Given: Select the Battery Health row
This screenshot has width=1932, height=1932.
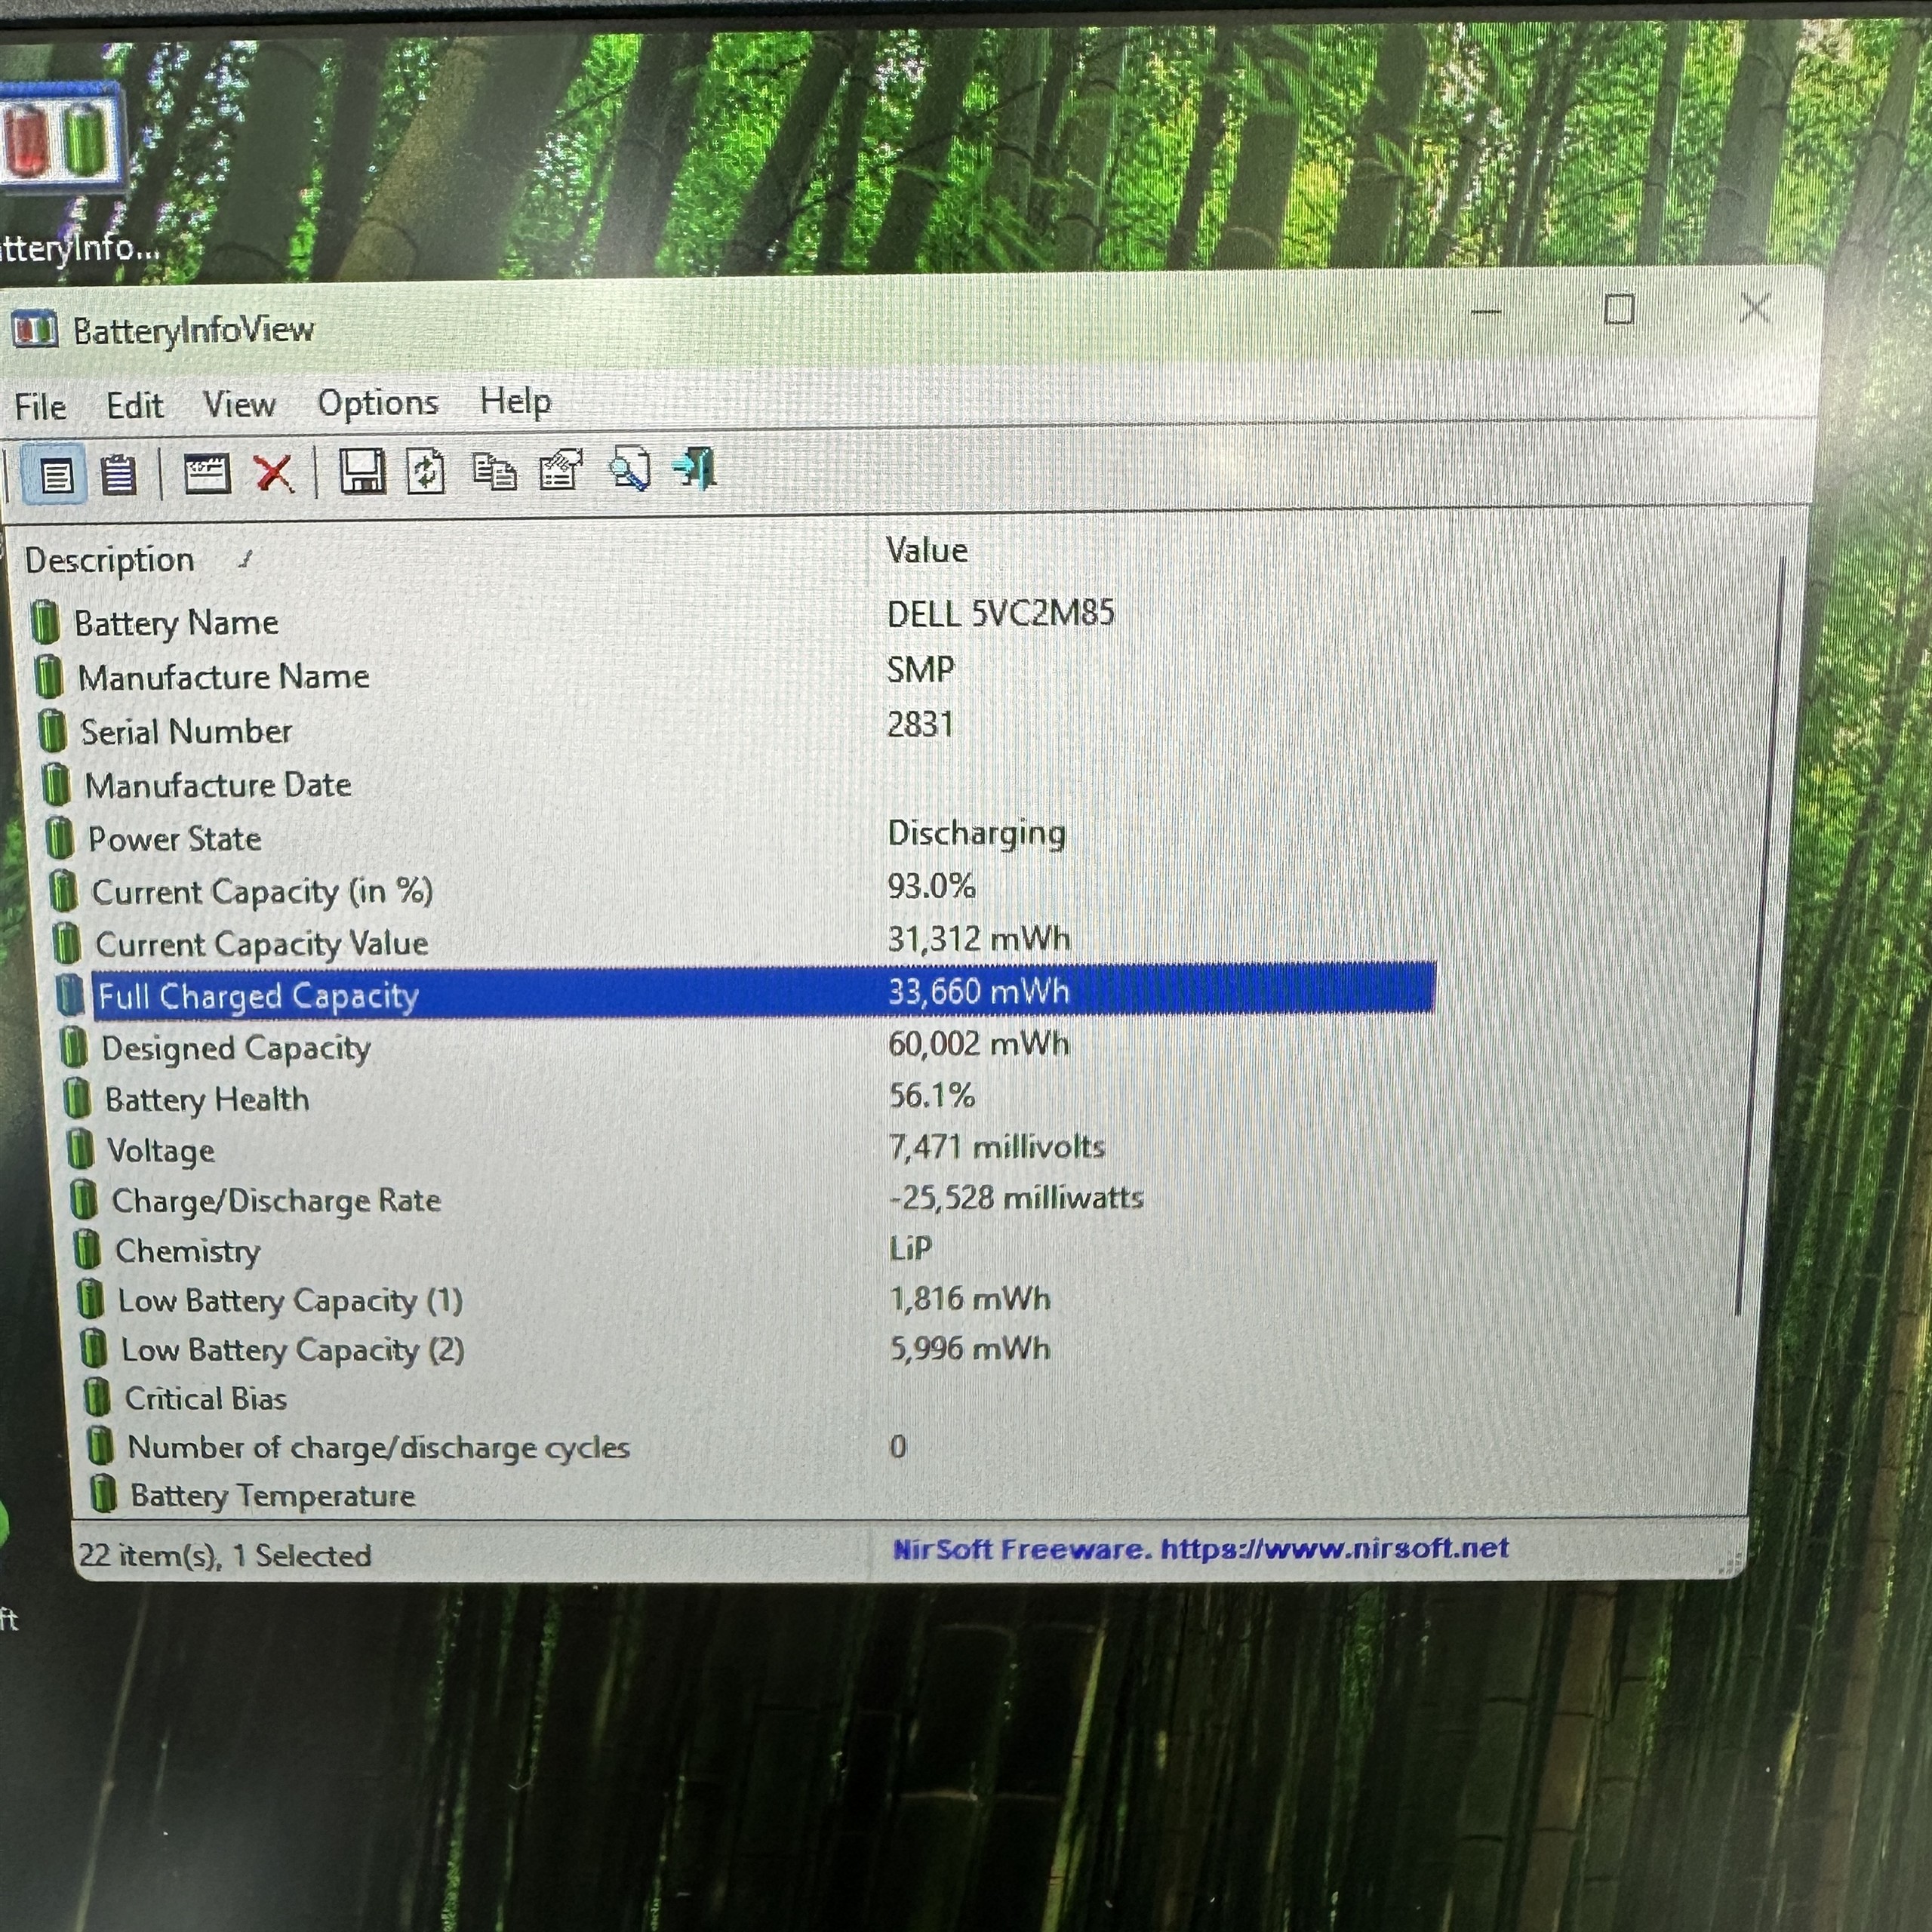Looking at the screenshot, I should [x=207, y=1100].
